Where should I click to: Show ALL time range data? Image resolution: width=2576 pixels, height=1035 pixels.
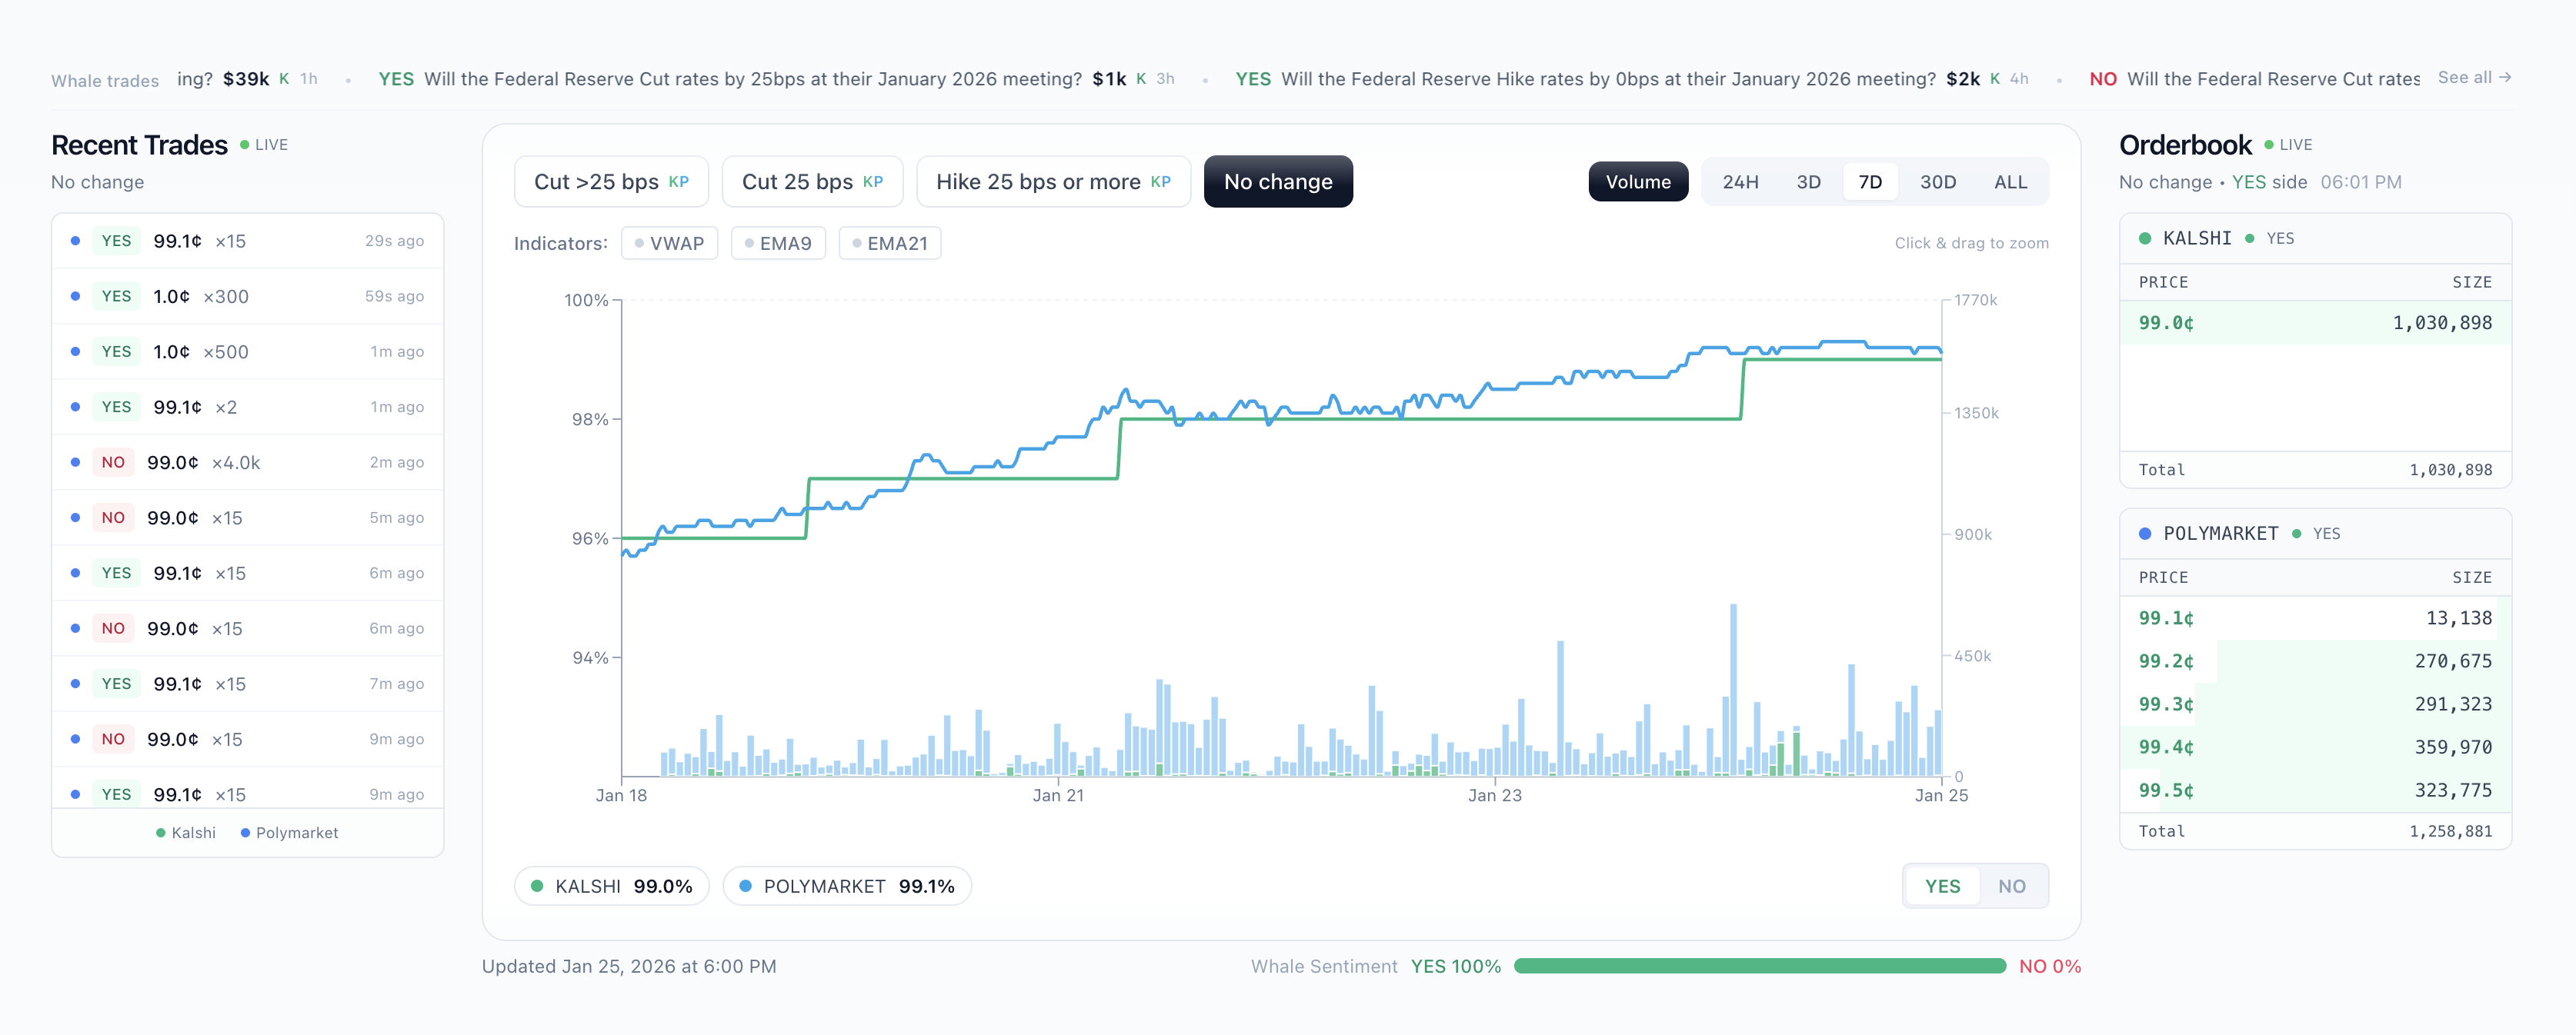click(2009, 181)
